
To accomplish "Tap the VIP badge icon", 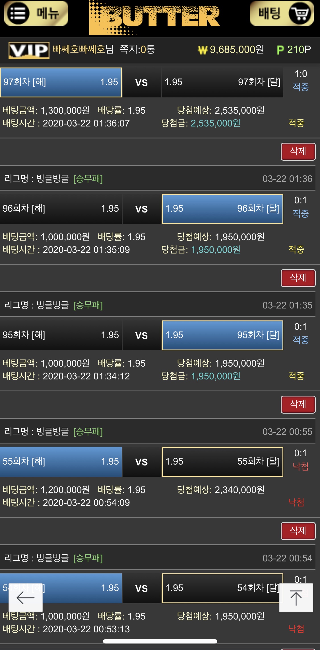I will point(29,50).
